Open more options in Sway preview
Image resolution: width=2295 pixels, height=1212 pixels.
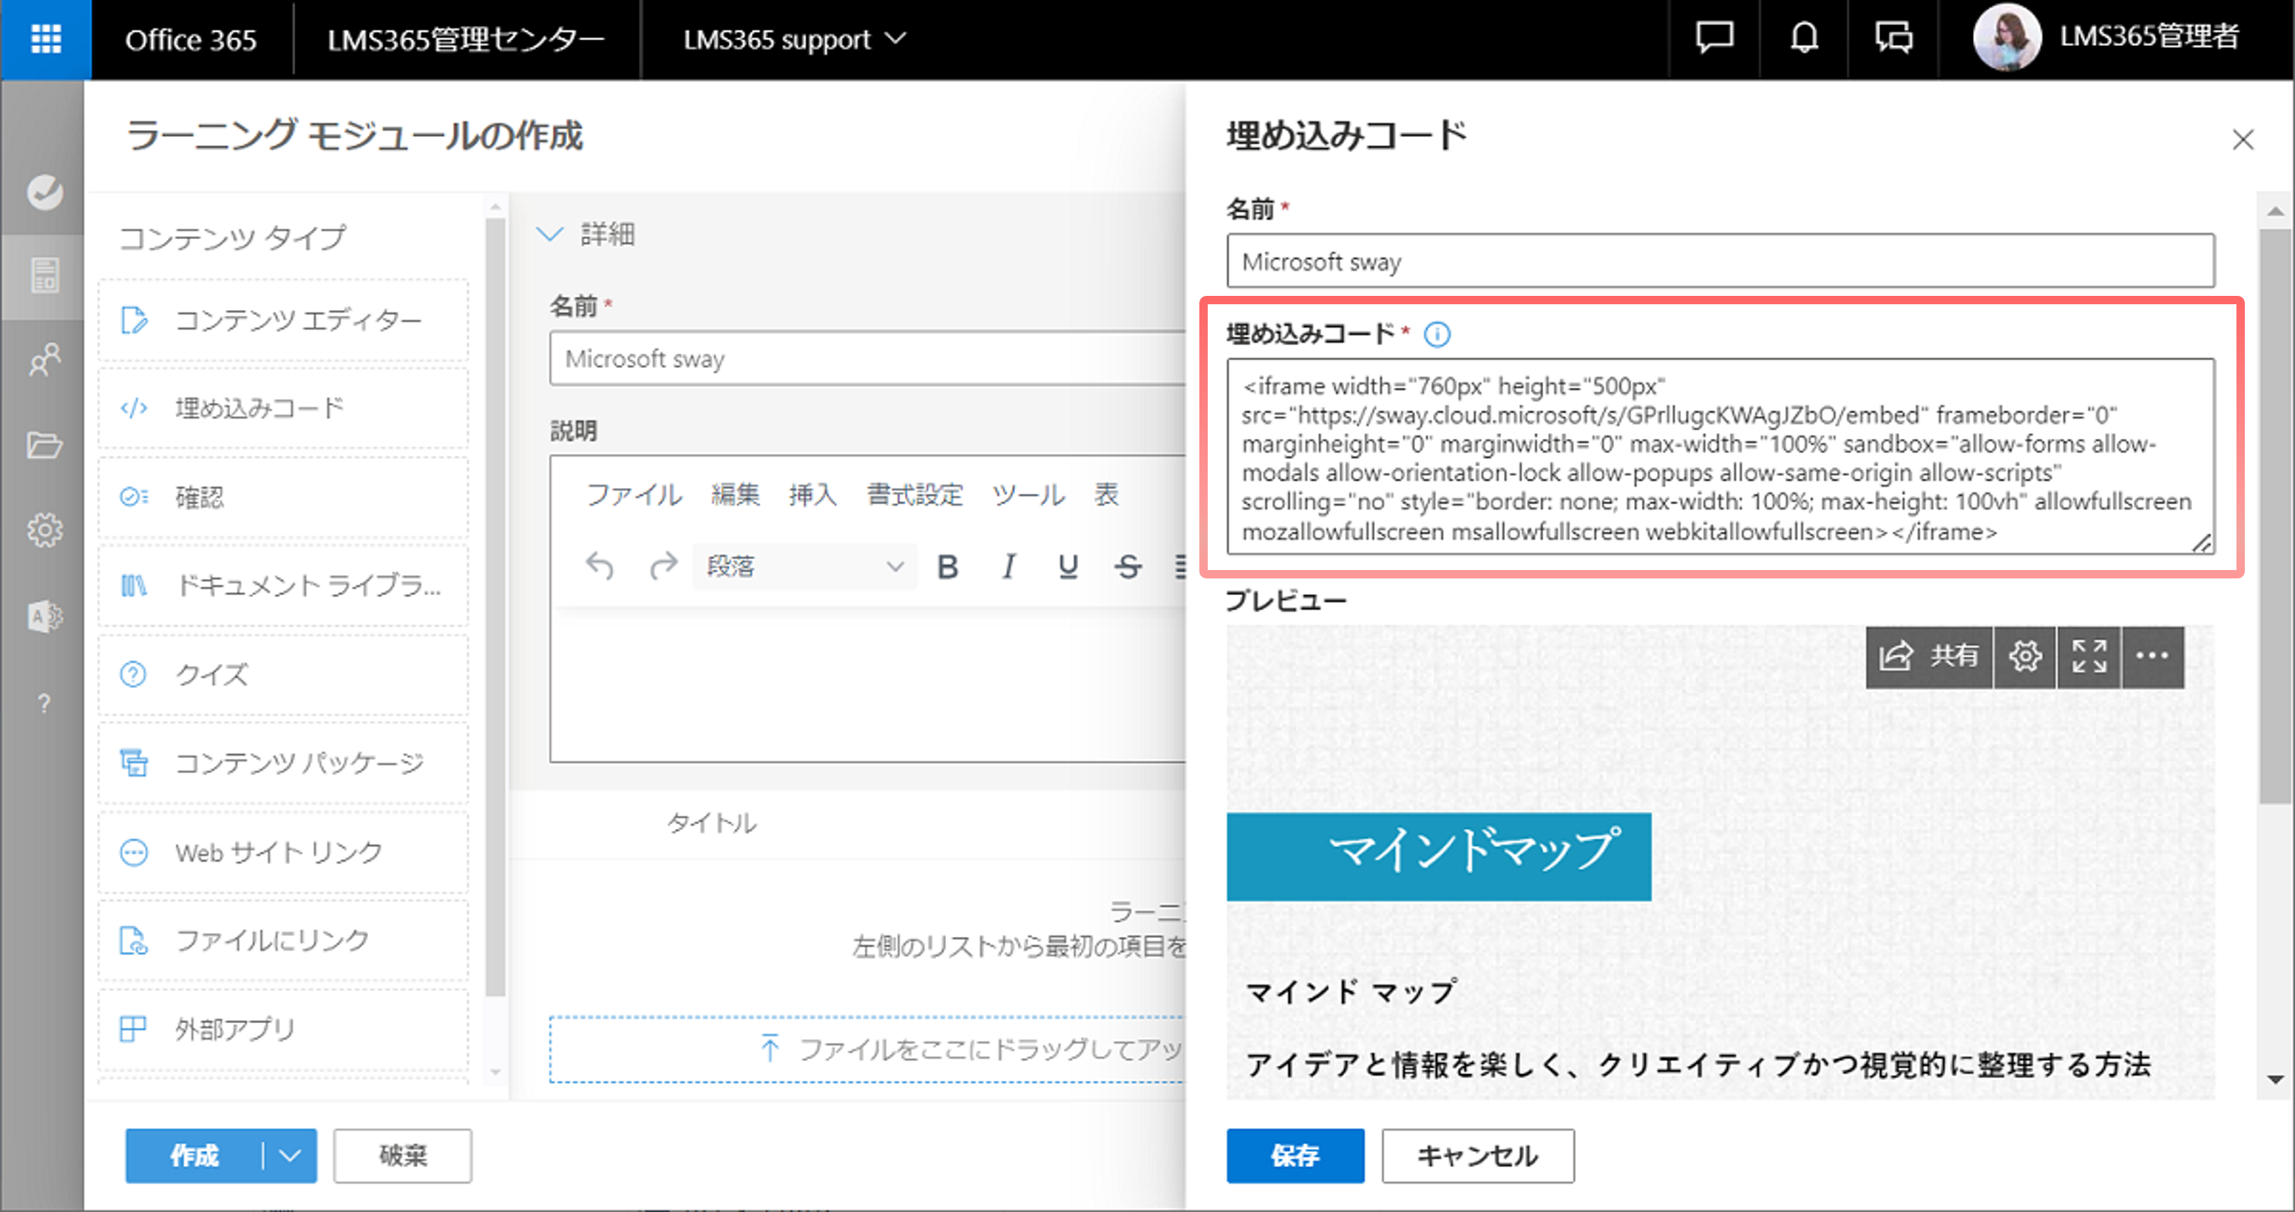point(2153,656)
